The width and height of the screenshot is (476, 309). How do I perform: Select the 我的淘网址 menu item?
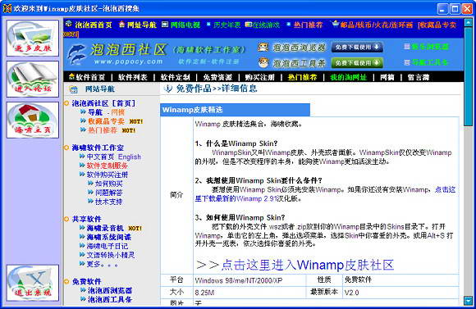(x=349, y=77)
